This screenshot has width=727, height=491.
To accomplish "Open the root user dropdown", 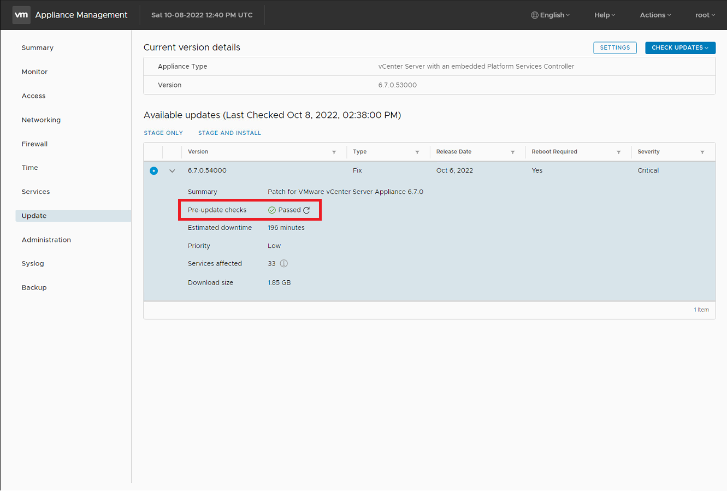I will point(705,15).
